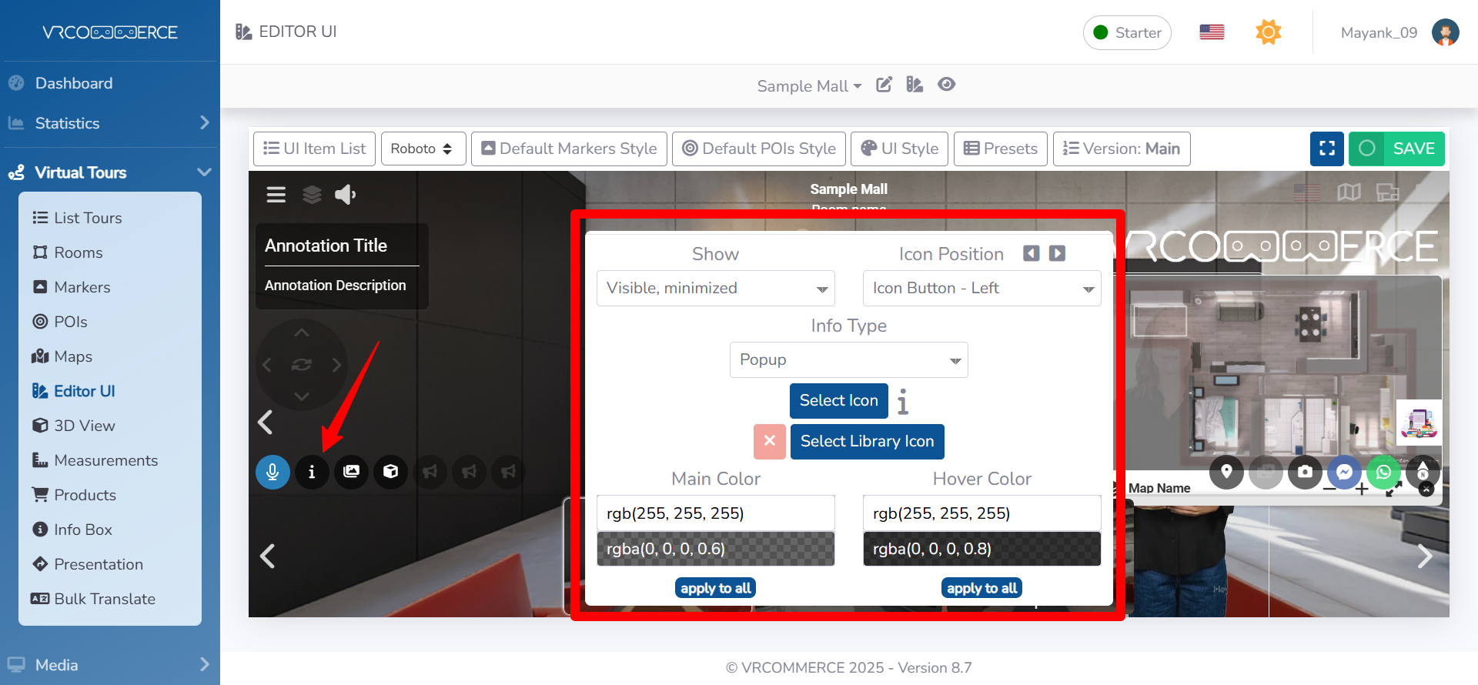The width and height of the screenshot is (1478, 685).
Task: Click the Hover Color rgb(255, 255, 255) field
Action: click(981, 513)
